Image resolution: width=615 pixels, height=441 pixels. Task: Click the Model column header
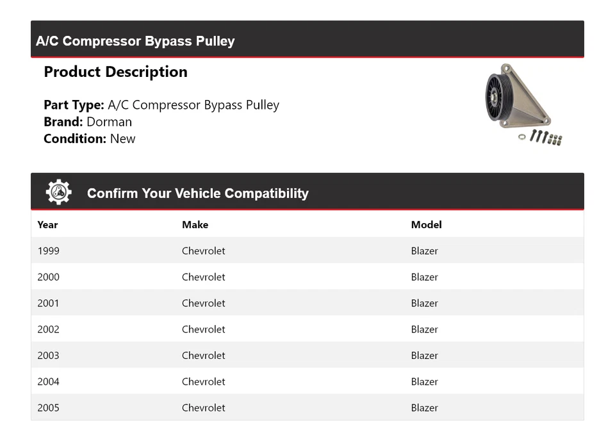[x=426, y=224]
